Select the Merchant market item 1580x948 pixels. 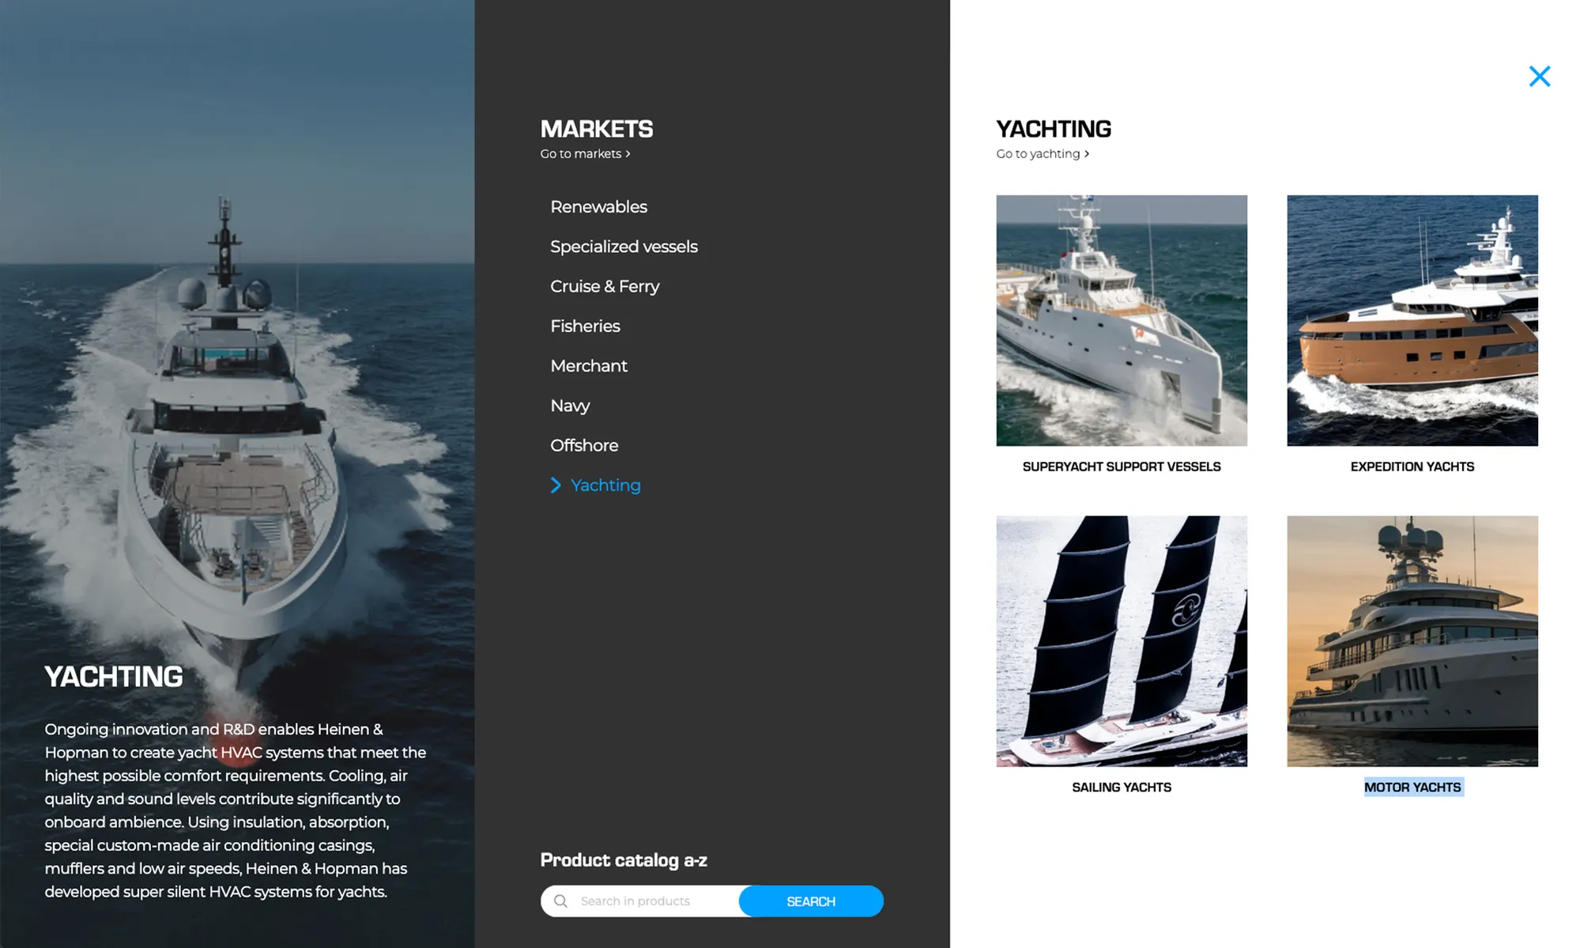coord(589,366)
